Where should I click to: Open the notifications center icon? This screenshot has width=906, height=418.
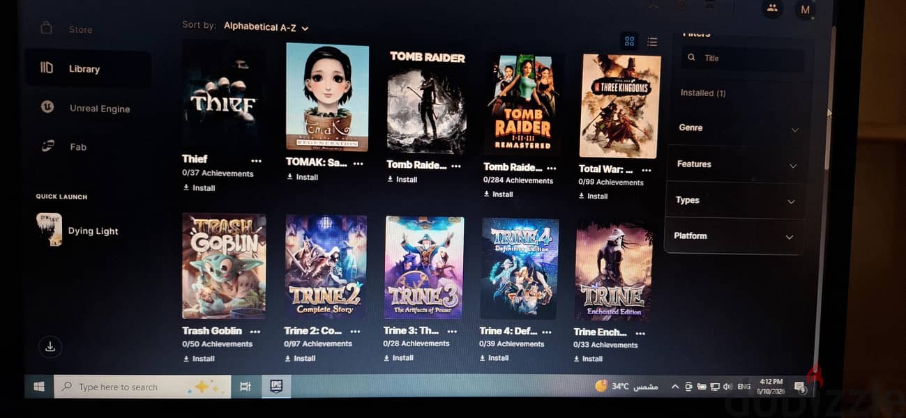coord(800,387)
